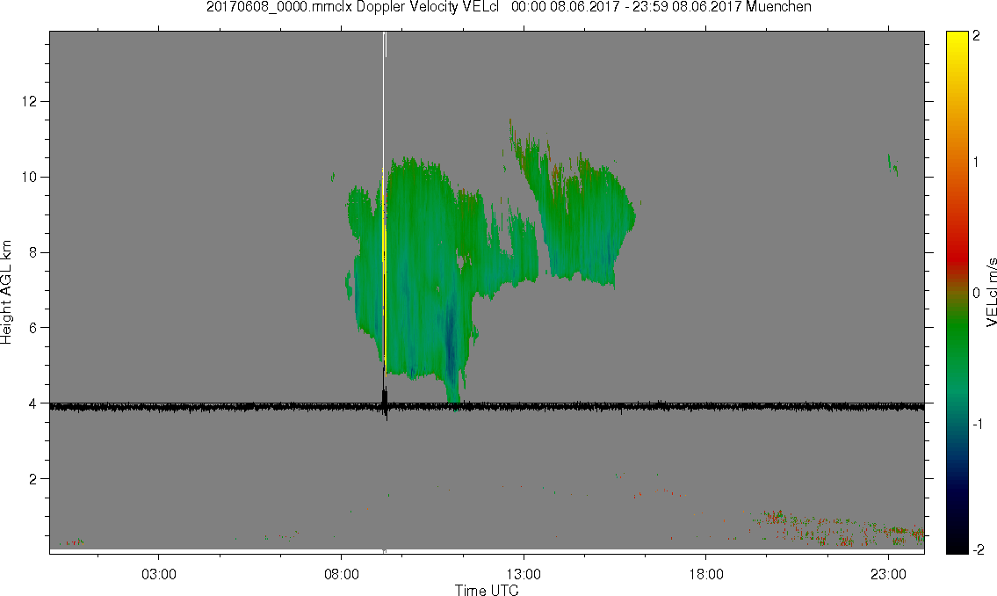Image resolution: width=997 pixels, height=596 pixels.
Task: Click the colorbar tick label -2
Action: click(979, 549)
